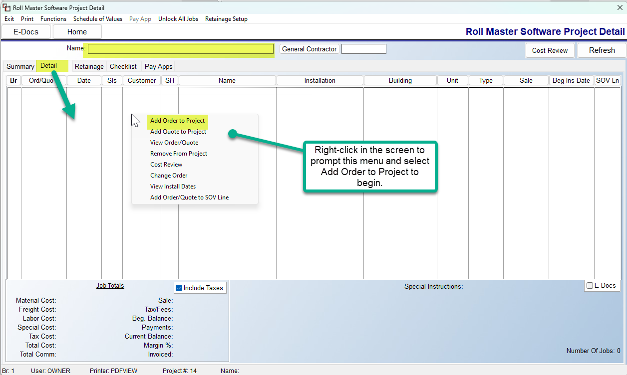
Task: Open the Retainage Setup menu
Action: (x=226, y=19)
